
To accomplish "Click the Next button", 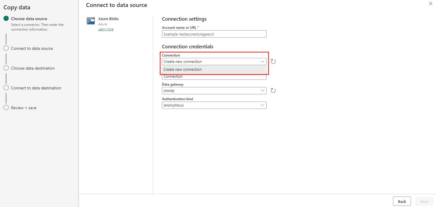I will (424, 201).
